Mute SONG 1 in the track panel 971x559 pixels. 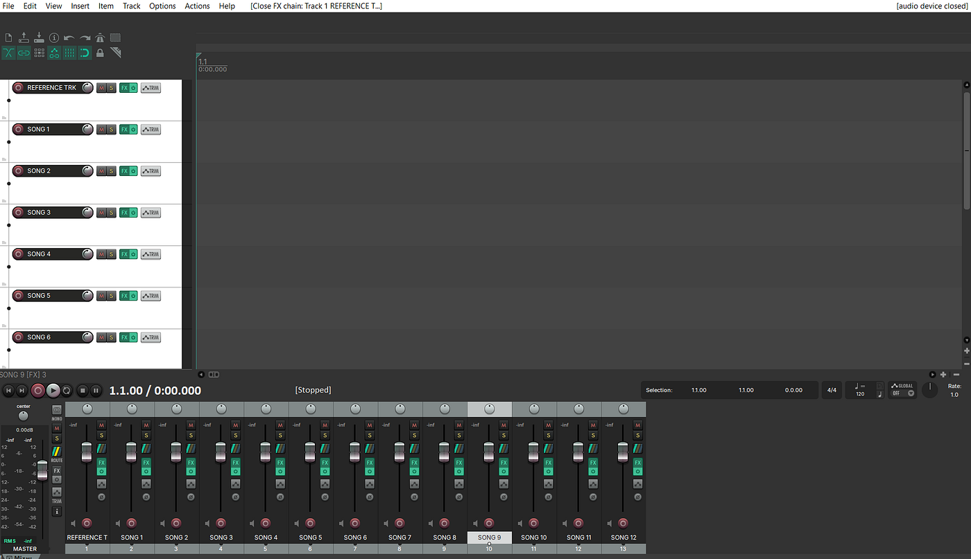[x=101, y=130]
